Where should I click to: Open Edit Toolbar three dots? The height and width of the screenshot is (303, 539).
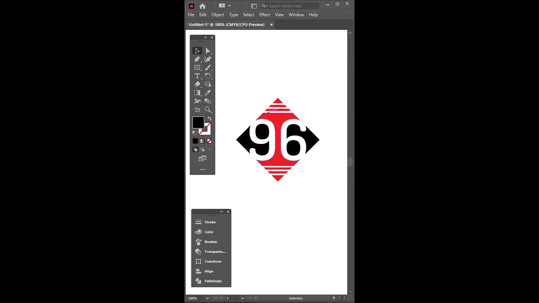[203, 170]
